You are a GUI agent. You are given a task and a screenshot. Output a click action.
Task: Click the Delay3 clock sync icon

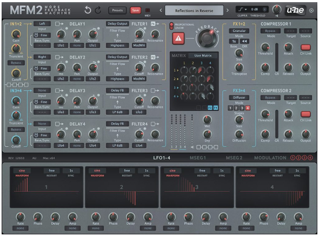(36, 102)
